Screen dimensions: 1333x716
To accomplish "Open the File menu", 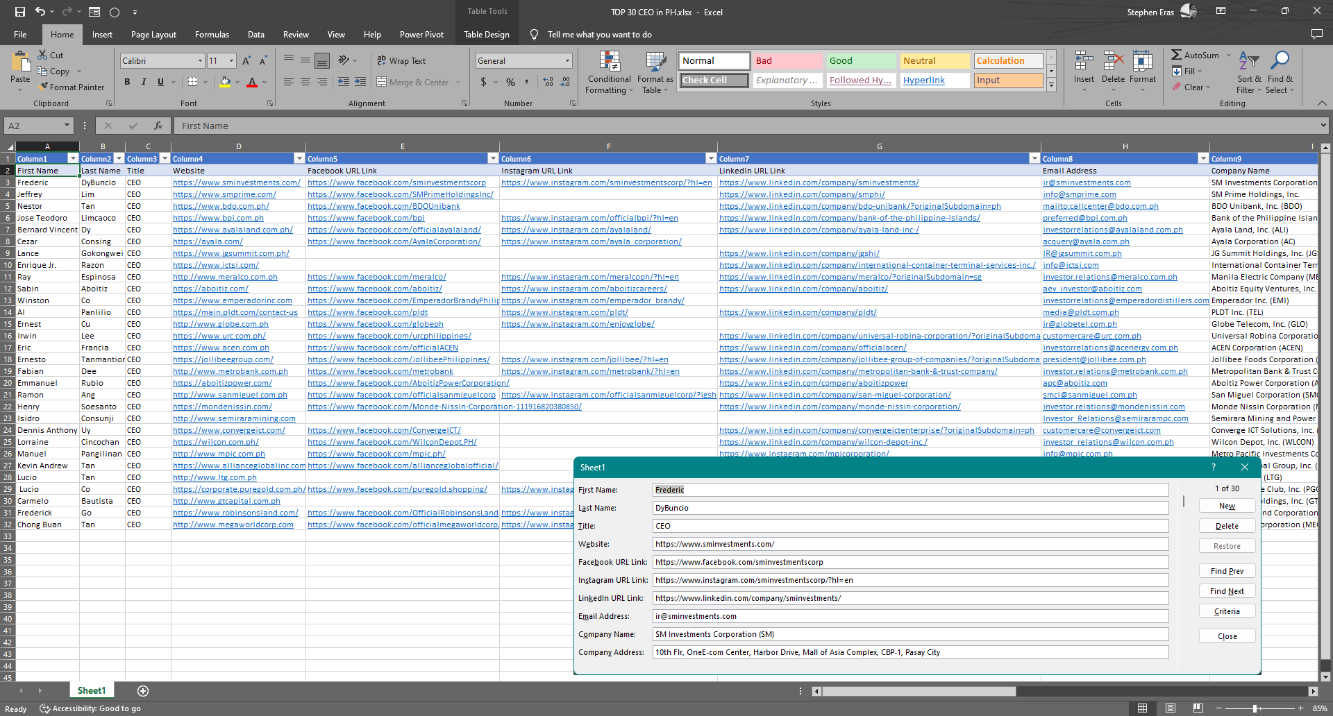I will coord(20,34).
